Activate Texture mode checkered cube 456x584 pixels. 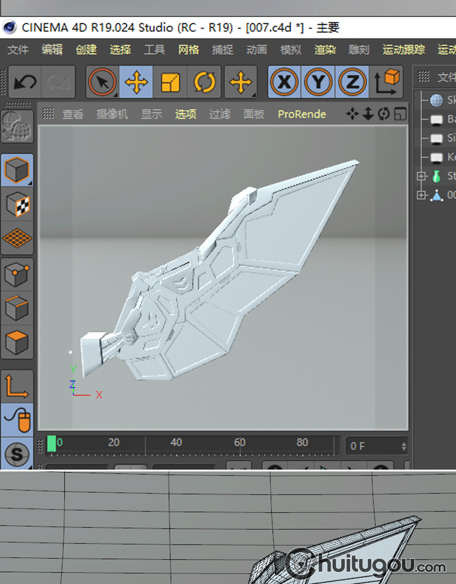click(17, 204)
